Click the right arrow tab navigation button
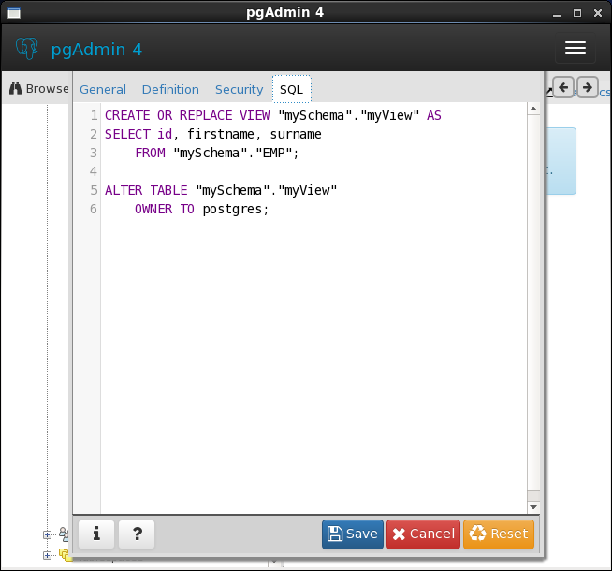612x571 pixels. (x=587, y=87)
